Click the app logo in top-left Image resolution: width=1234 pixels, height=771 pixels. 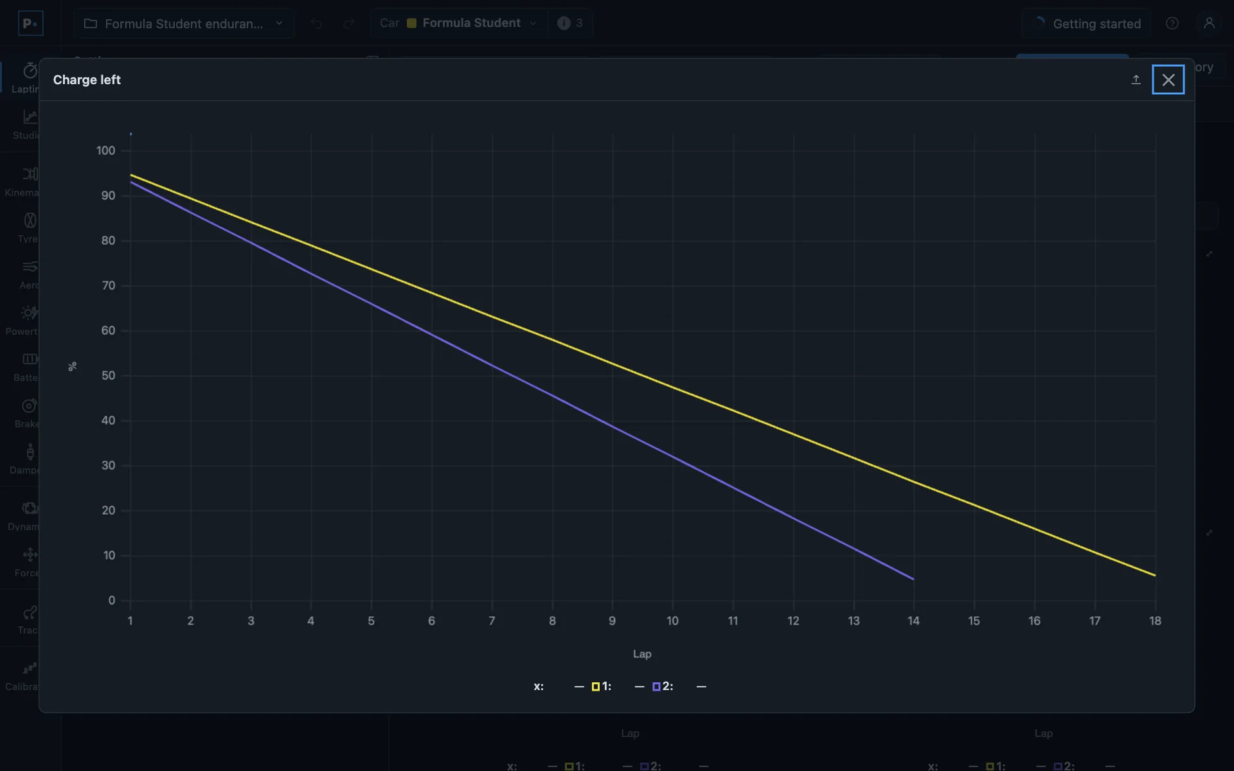pyautogui.click(x=30, y=23)
